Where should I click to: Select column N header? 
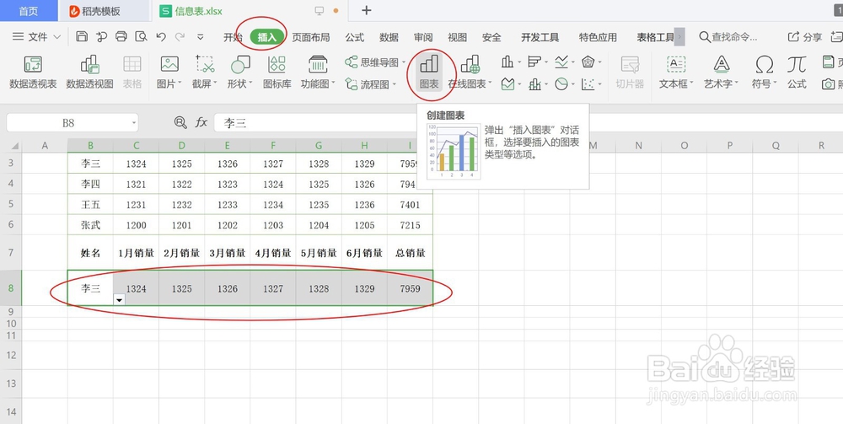click(638, 145)
